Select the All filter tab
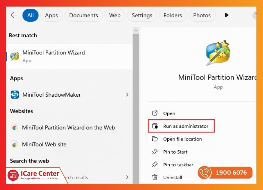The width and height of the screenshot is (263, 190). [x=31, y=15]
